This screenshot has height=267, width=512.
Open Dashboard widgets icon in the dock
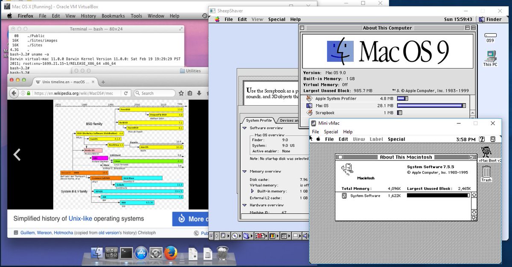112,254
